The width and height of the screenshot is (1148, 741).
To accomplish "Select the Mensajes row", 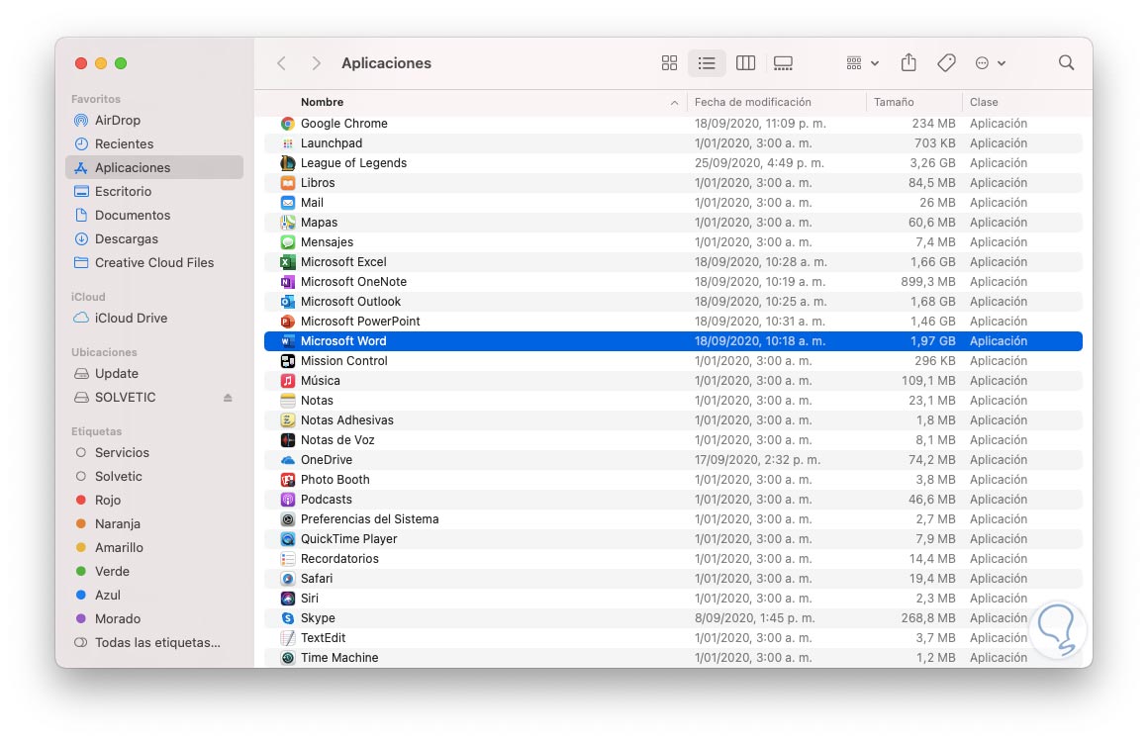I will tap(673, 242).
